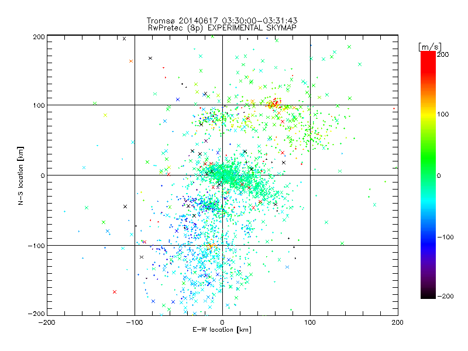Click the colorbar label '-100'
468x351 pixels.
click(445, 238)
